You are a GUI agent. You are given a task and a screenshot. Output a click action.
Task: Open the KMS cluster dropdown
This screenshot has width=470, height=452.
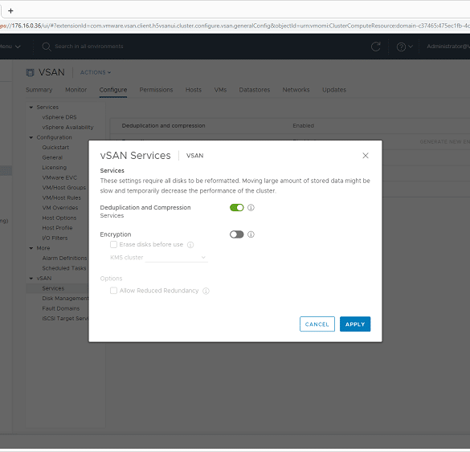pyautogui.click(x=177, y=258)
